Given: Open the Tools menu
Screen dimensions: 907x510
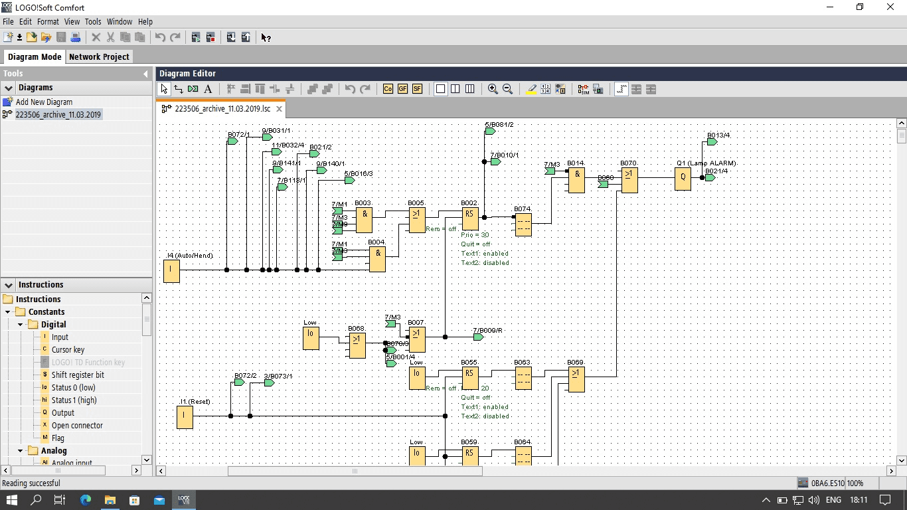Looking at the screenshot, I should pyautogui.click(x=93, y=21).
